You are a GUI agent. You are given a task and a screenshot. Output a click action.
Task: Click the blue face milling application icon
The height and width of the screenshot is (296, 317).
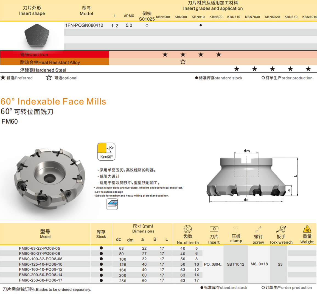point(112,204)
